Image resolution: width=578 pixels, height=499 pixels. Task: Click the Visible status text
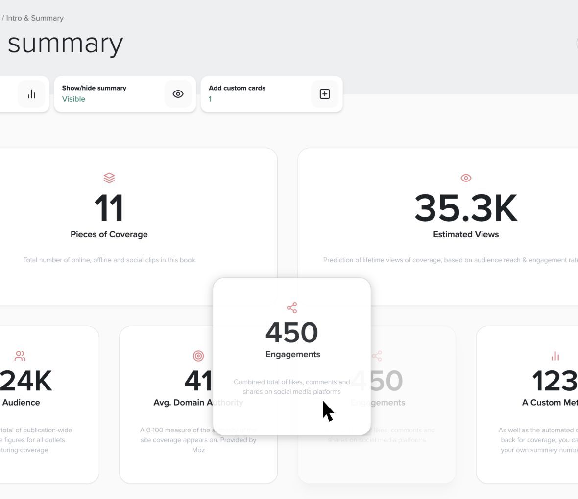coord(73,99)
